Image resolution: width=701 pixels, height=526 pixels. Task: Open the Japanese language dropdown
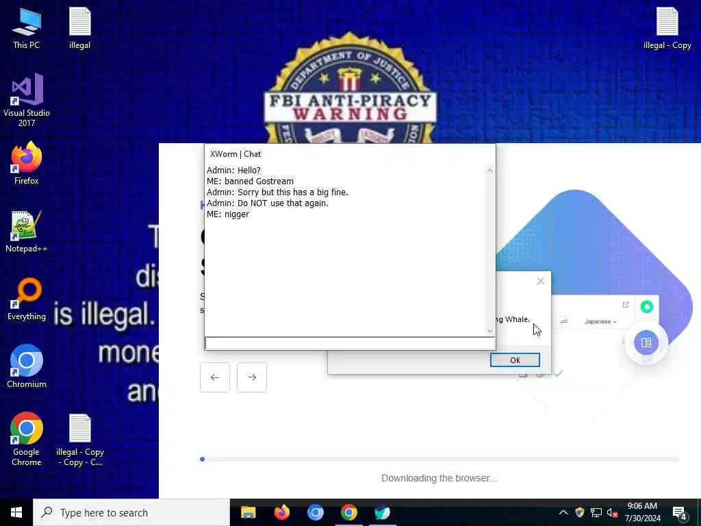pyautogui.click(x=600, y=322)
